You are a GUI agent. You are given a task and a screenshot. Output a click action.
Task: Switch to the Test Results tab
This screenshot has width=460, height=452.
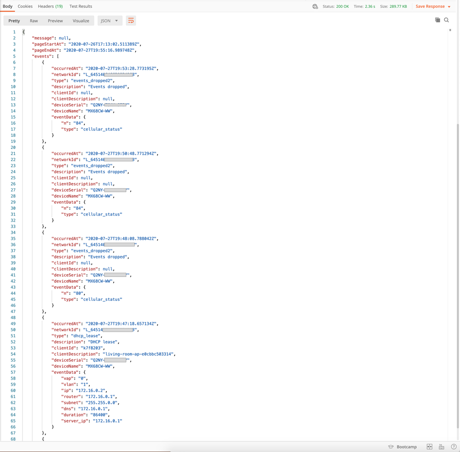(81, 6)
